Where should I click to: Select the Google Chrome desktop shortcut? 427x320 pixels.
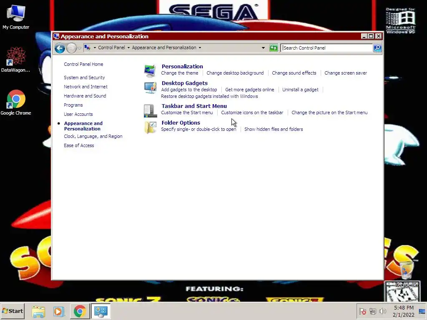(16, 102)
